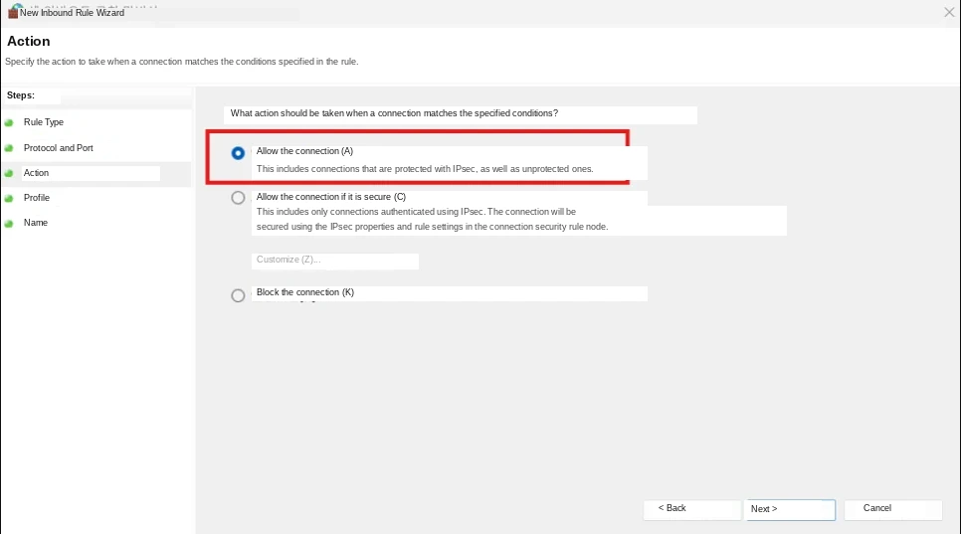Close the wizard window with X

click(949, 12)
